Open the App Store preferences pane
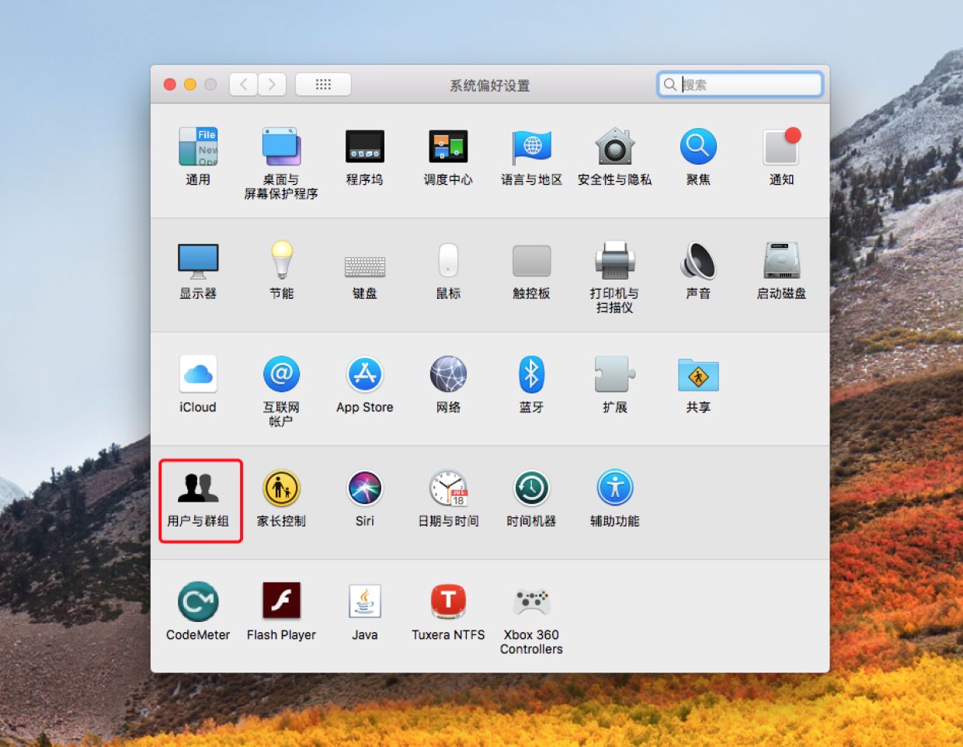This screenshot has height=747, width=963. click(365, 384)
